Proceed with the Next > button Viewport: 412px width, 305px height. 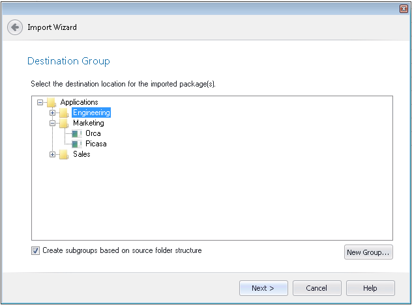pyautogui.click(x=263, y=288)
